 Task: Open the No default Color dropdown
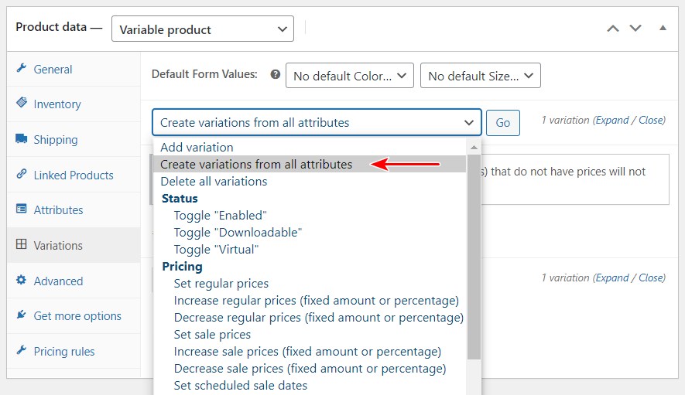(x=350, y=76)
